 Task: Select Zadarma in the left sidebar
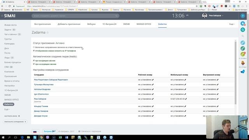coord(9,104)
